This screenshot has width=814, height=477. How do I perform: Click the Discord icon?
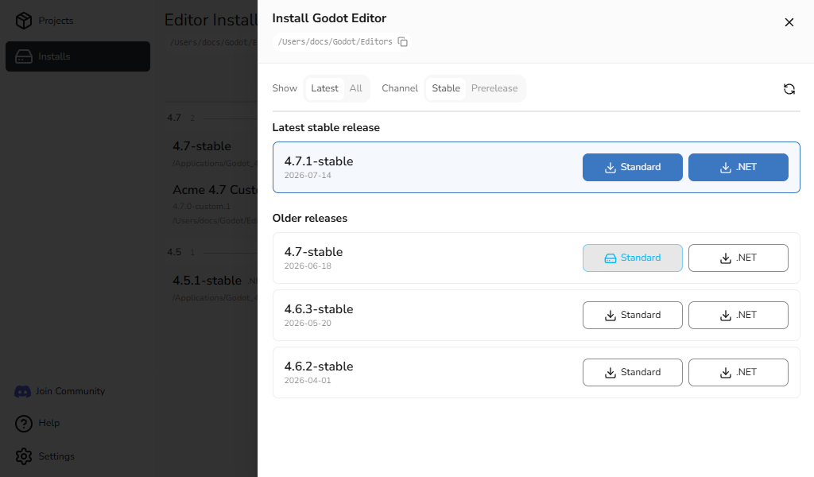(x=22, y=392)
